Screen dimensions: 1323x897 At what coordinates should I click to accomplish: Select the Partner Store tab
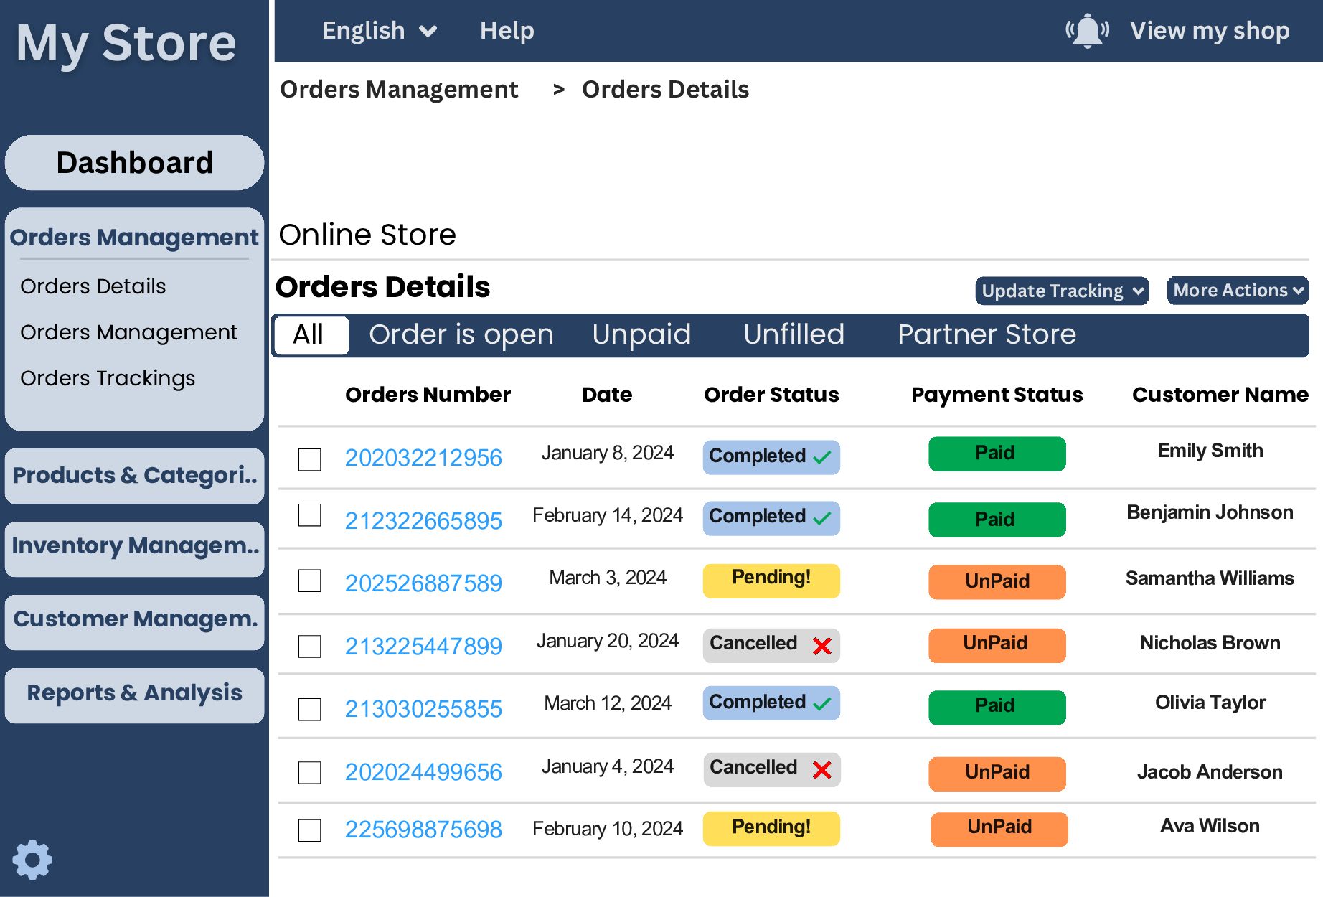[987, 334]
